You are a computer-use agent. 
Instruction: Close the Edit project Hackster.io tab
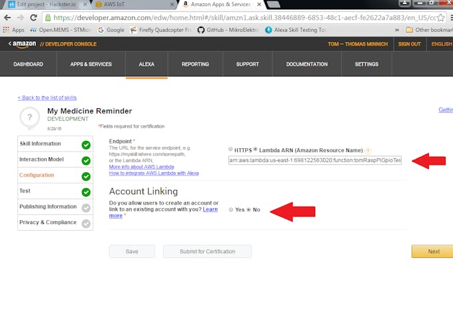click(85, 5)
